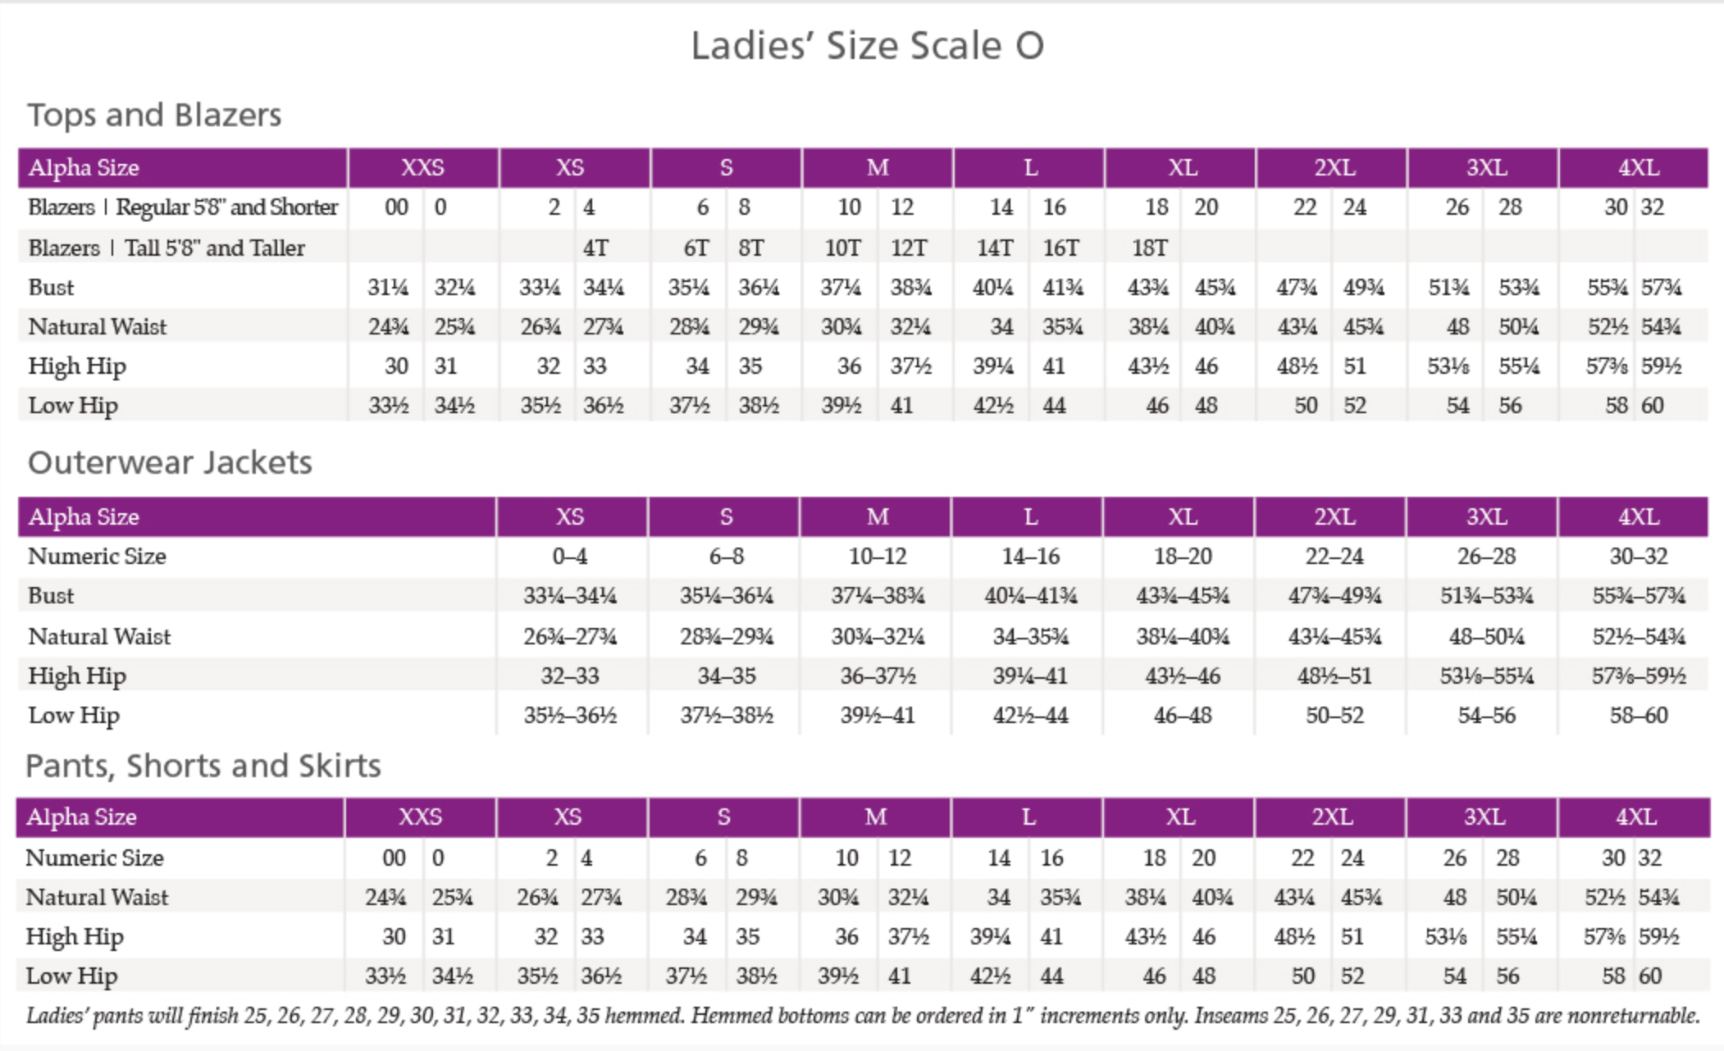Click the 0–4 numeric size cell
Screen dimensions: 1724x1051
[569, 557]
